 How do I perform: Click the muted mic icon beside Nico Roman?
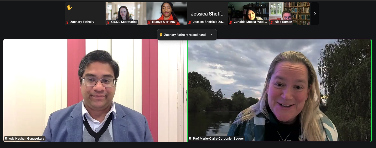[x=272, y=22]
